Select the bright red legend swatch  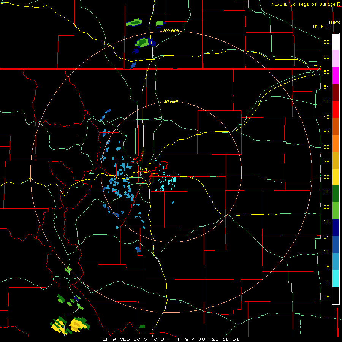click(x=336, y=109)
